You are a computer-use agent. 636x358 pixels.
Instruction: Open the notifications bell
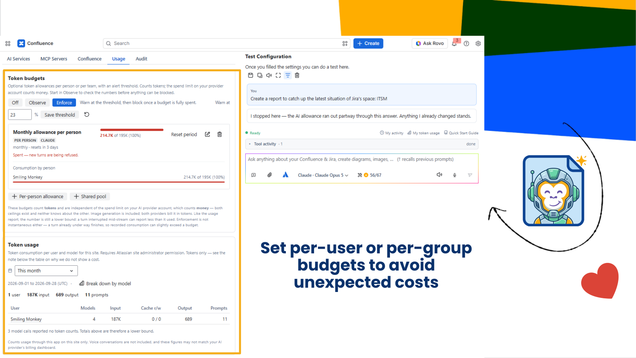pyautogui.click(x=454, y=43)
